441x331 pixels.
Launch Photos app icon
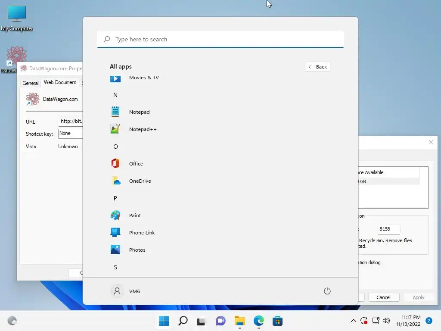(115, 250)
